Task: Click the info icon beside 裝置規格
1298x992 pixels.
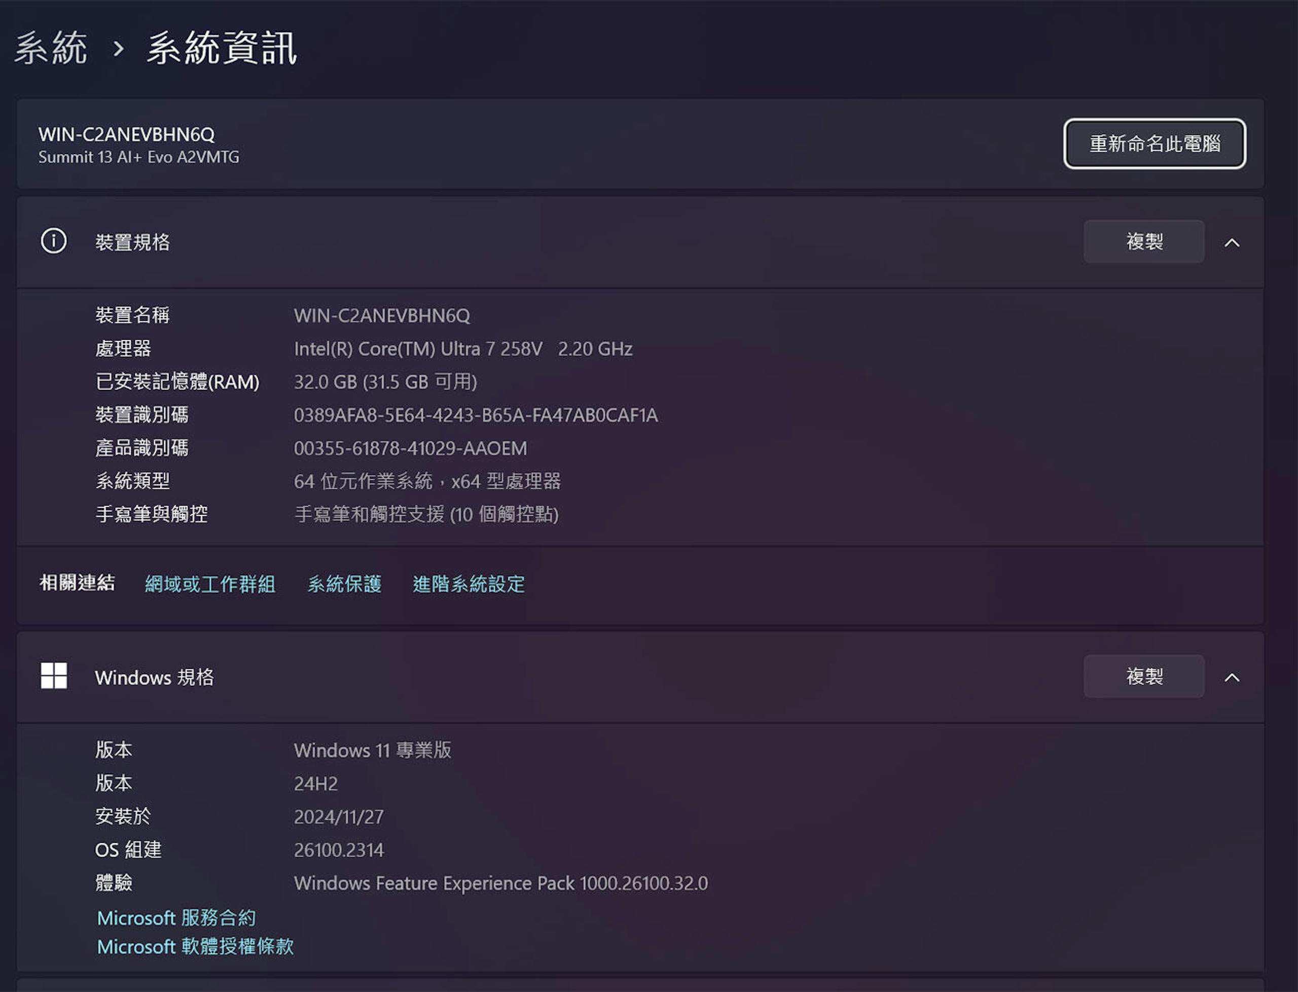Action: pos(54,241)
